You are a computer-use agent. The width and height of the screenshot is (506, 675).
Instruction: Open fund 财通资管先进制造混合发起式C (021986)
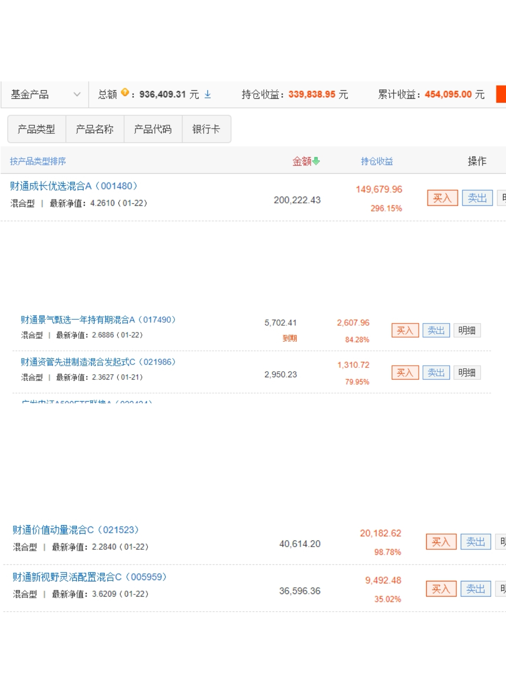pyautogui.click(x=98, y=362)
